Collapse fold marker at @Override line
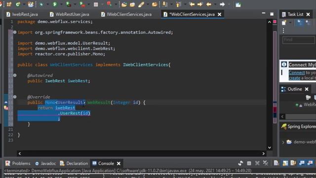Image resolution: width=316 pixels, height=178 pixels. click(x=15, y=97)
